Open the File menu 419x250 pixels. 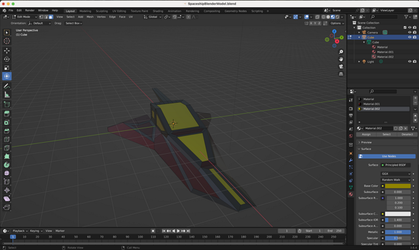(x=10, y=10)
